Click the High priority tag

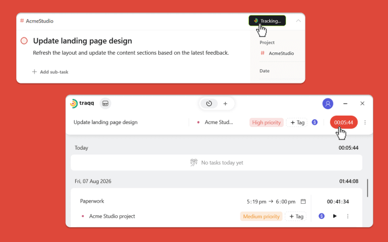coord(266,123)
